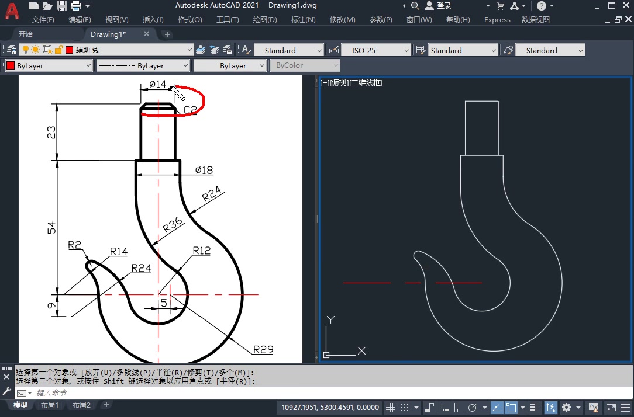
Task: Toggle object snap tracking
Action: coord(496,407)
